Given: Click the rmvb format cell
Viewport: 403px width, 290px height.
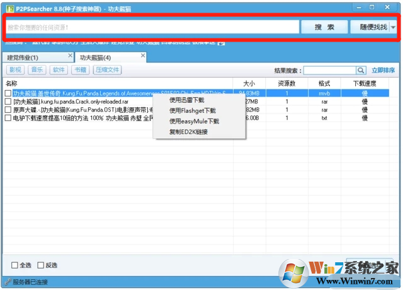Looking at the screenshot, I should tap(324, 93).
